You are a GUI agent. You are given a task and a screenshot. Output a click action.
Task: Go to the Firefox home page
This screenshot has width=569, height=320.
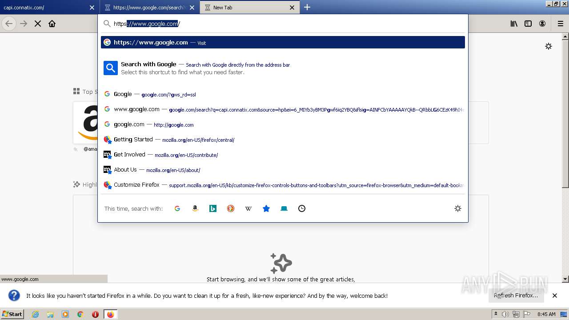pyautogui.click(x=52, y=24)
